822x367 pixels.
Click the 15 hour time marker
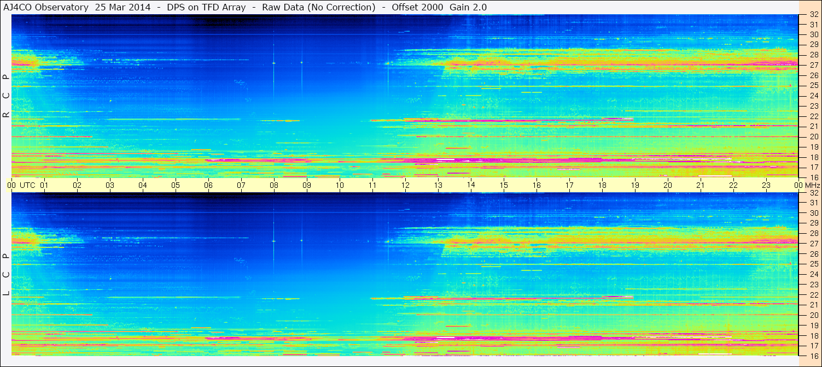coord(504,185)
